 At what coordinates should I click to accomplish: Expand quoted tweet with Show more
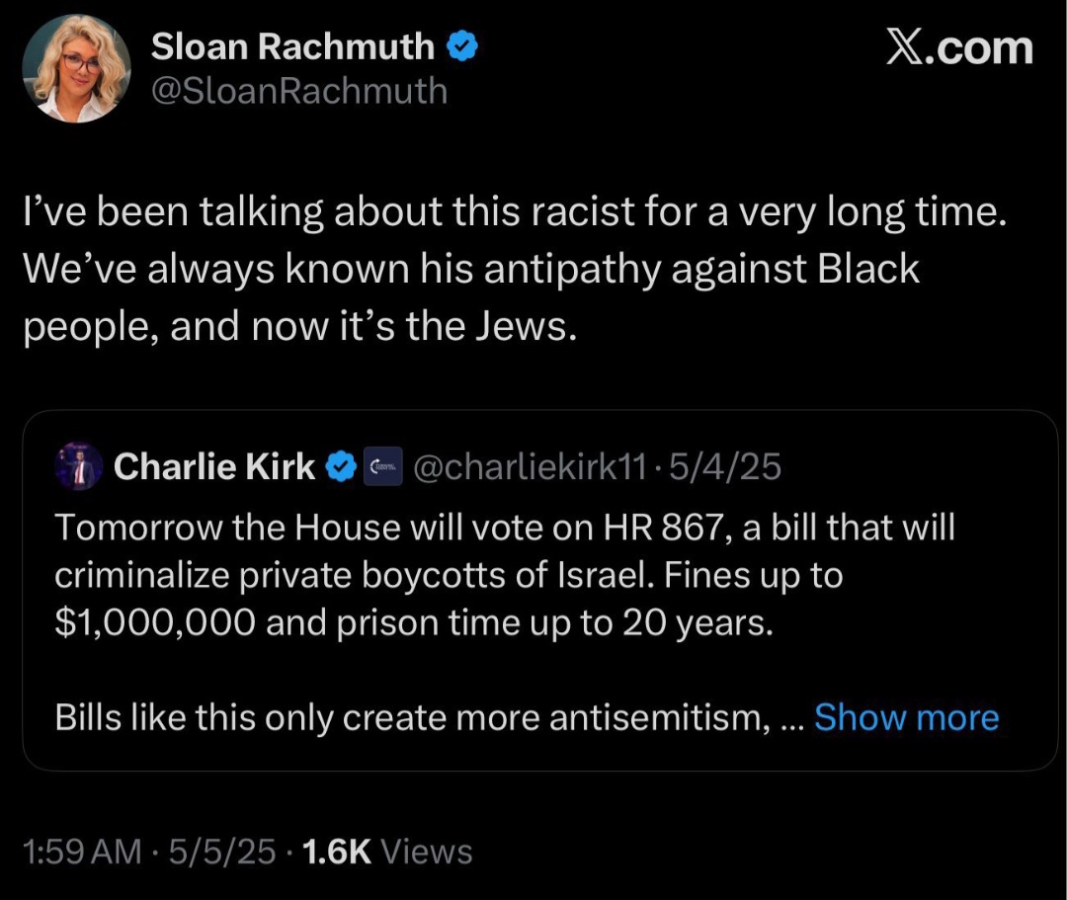(906, 717)
